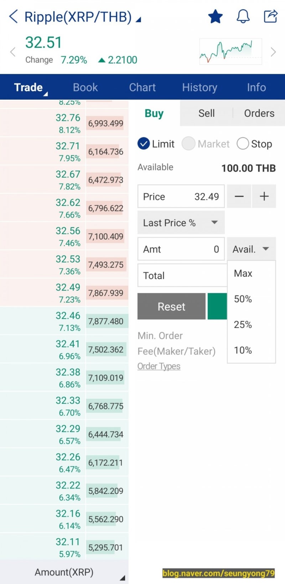This screenshot has height=584, width=285.
Task: Collapse the Avail. percentage dropdown
Action: (x=251, y=249)
